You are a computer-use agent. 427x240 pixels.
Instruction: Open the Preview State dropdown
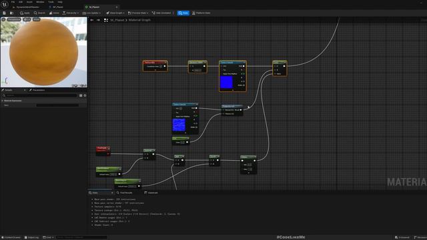pos(138,13)
